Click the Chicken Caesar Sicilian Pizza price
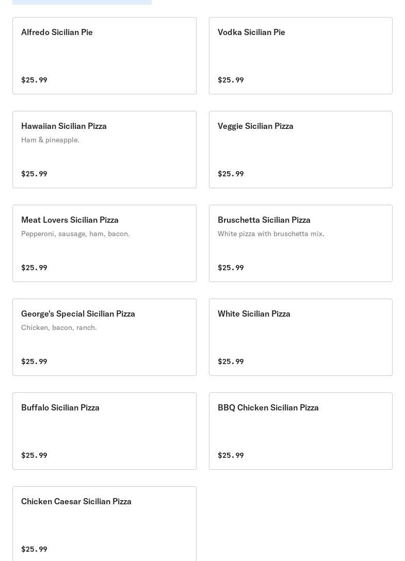 [34, 549]
